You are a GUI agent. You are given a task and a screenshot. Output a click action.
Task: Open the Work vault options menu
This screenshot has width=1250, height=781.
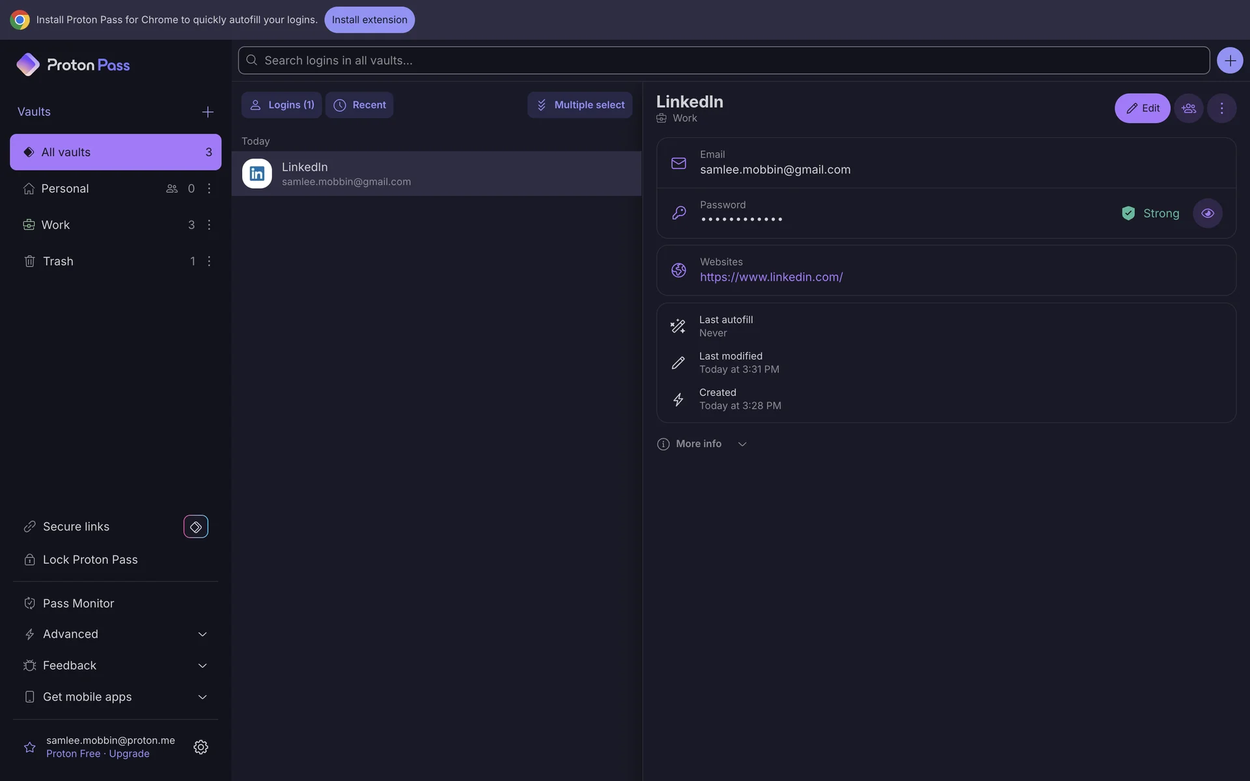coord(209,225)
